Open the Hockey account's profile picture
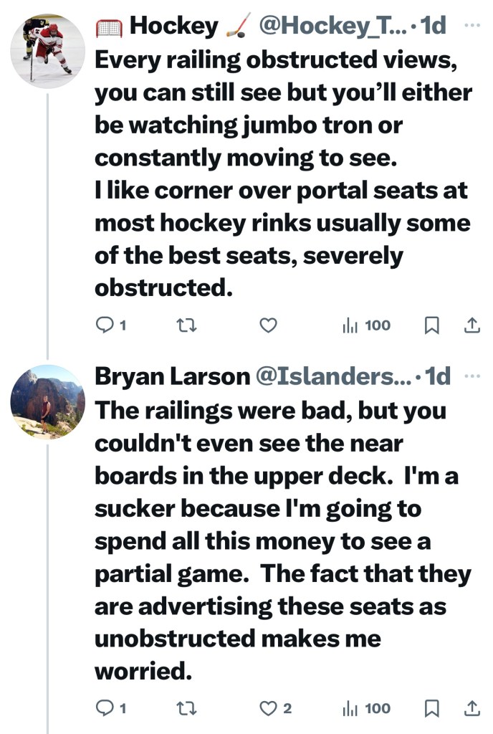This screenshot has width=493, height=734. pyautogui.click(x=48, y=49)
